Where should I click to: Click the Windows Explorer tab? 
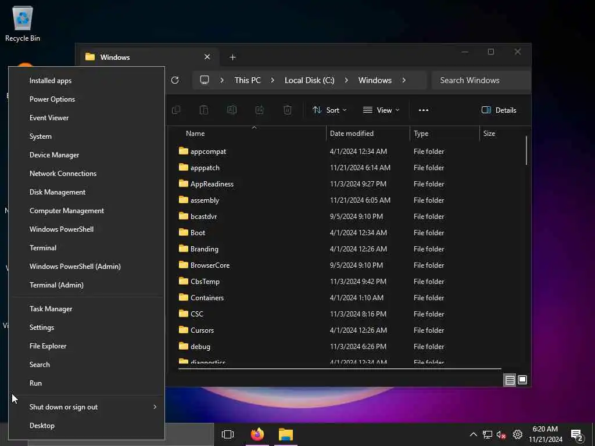[149, 57]
